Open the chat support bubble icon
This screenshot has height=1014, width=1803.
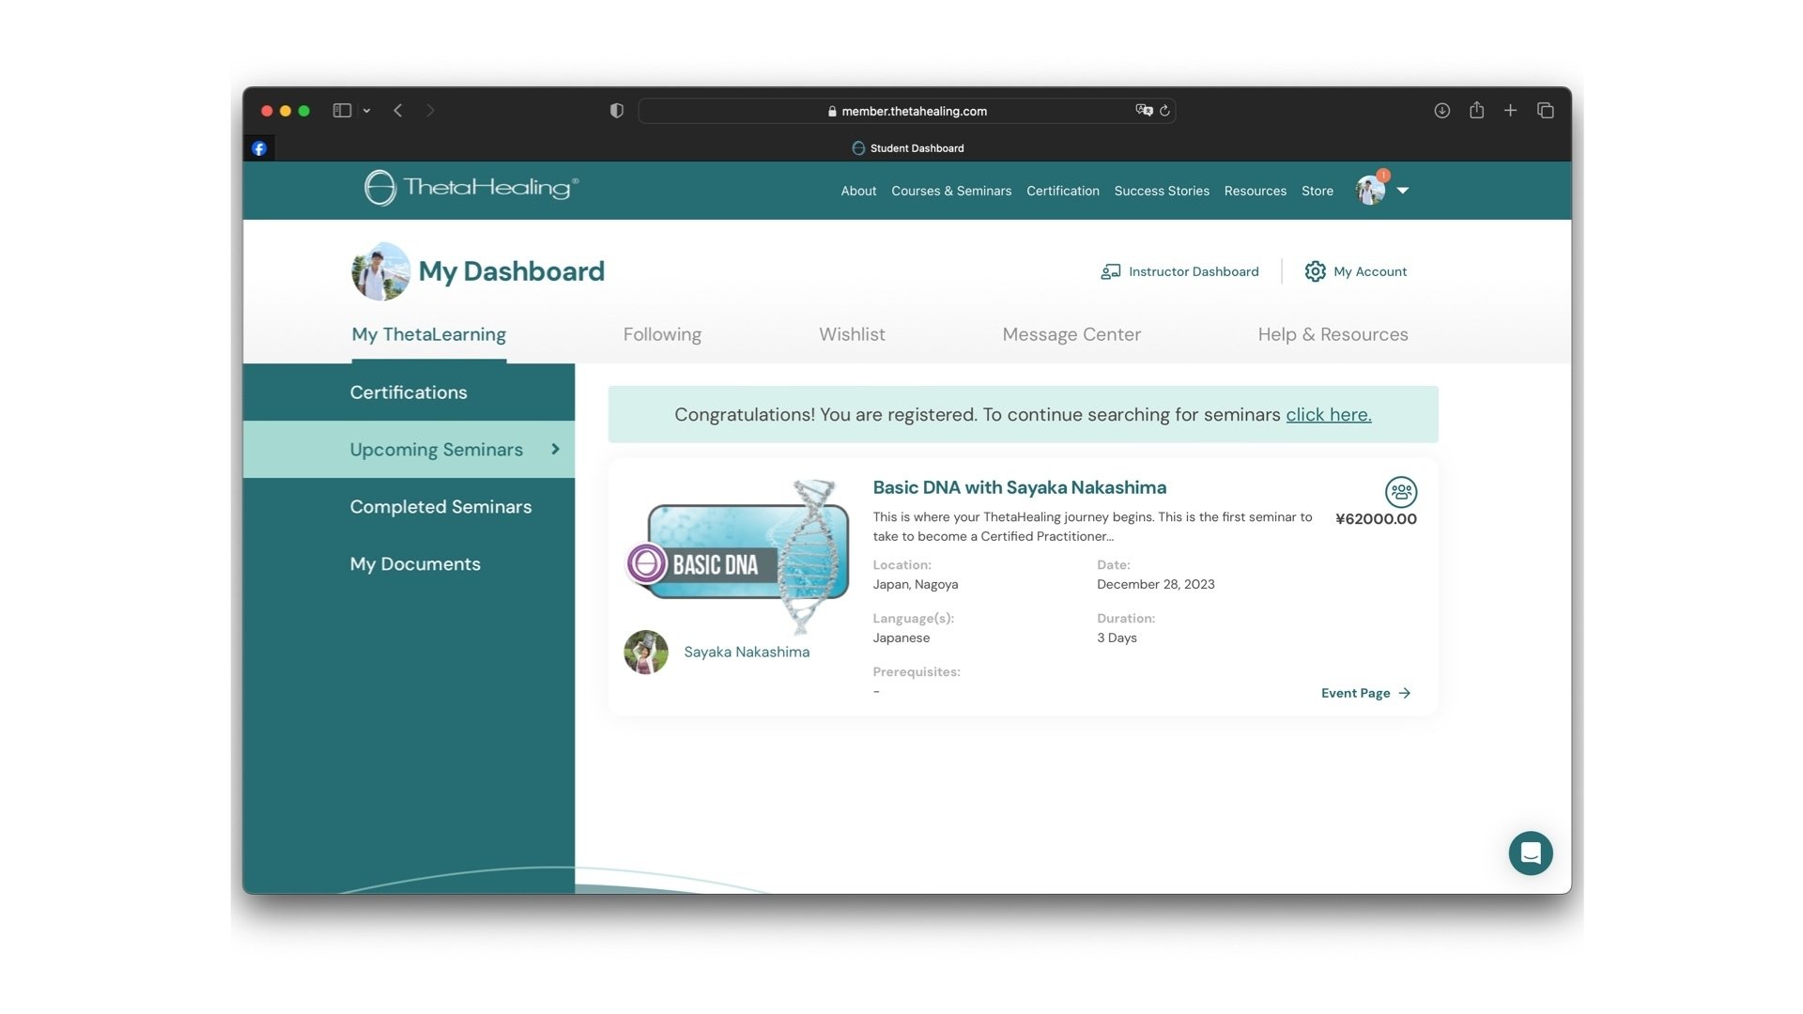coord(1531,853)
